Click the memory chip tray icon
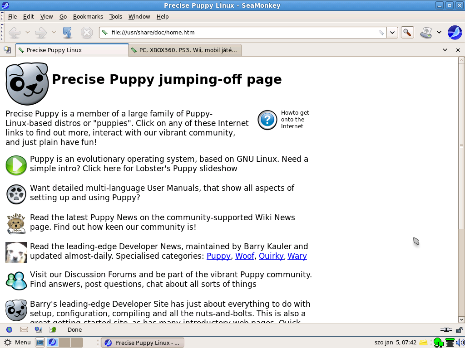 click(450, 343)
